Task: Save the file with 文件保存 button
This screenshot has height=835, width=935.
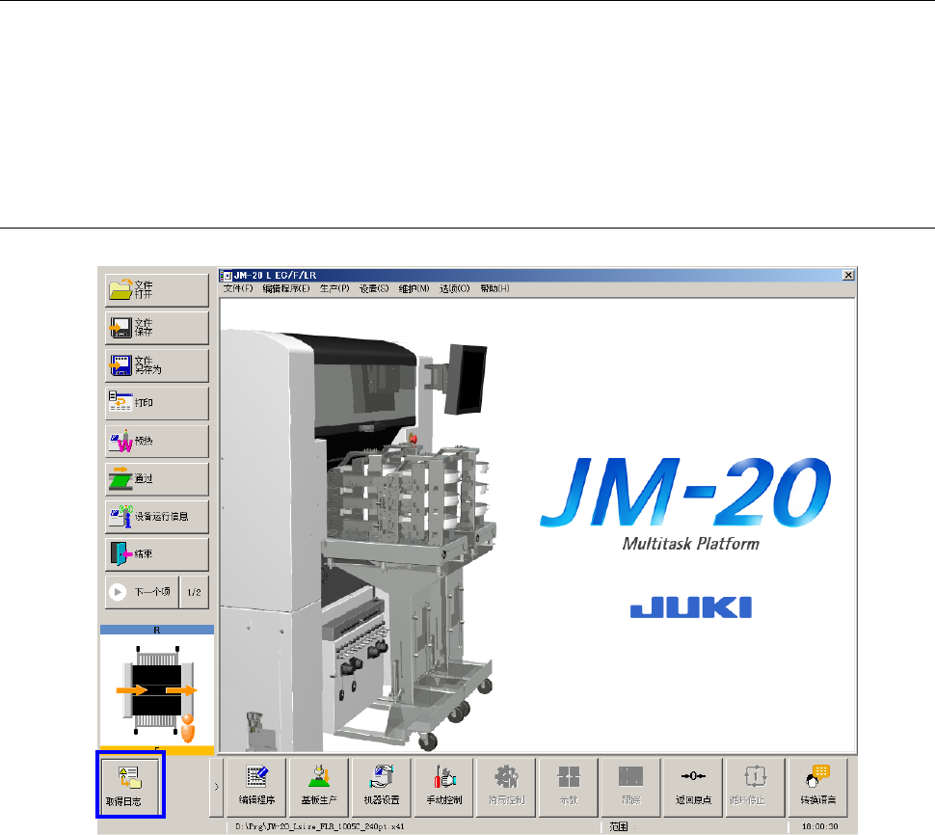Action: (157, 328)
